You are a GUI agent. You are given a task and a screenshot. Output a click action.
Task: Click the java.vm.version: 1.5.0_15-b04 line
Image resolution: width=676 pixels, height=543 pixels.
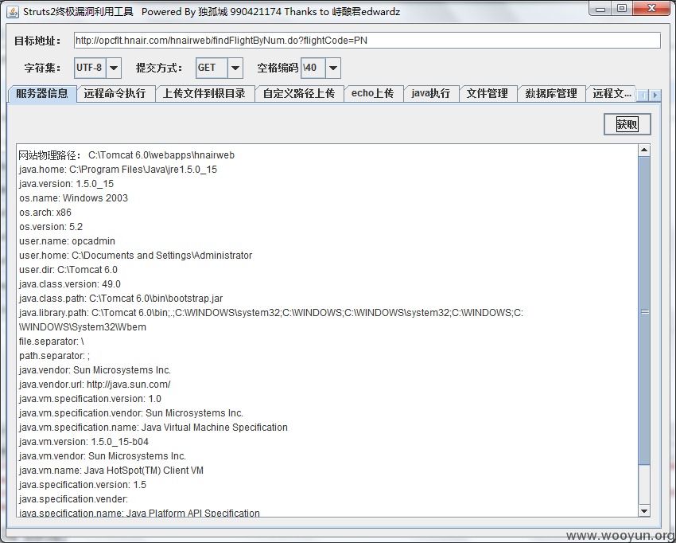coord(84,442)
